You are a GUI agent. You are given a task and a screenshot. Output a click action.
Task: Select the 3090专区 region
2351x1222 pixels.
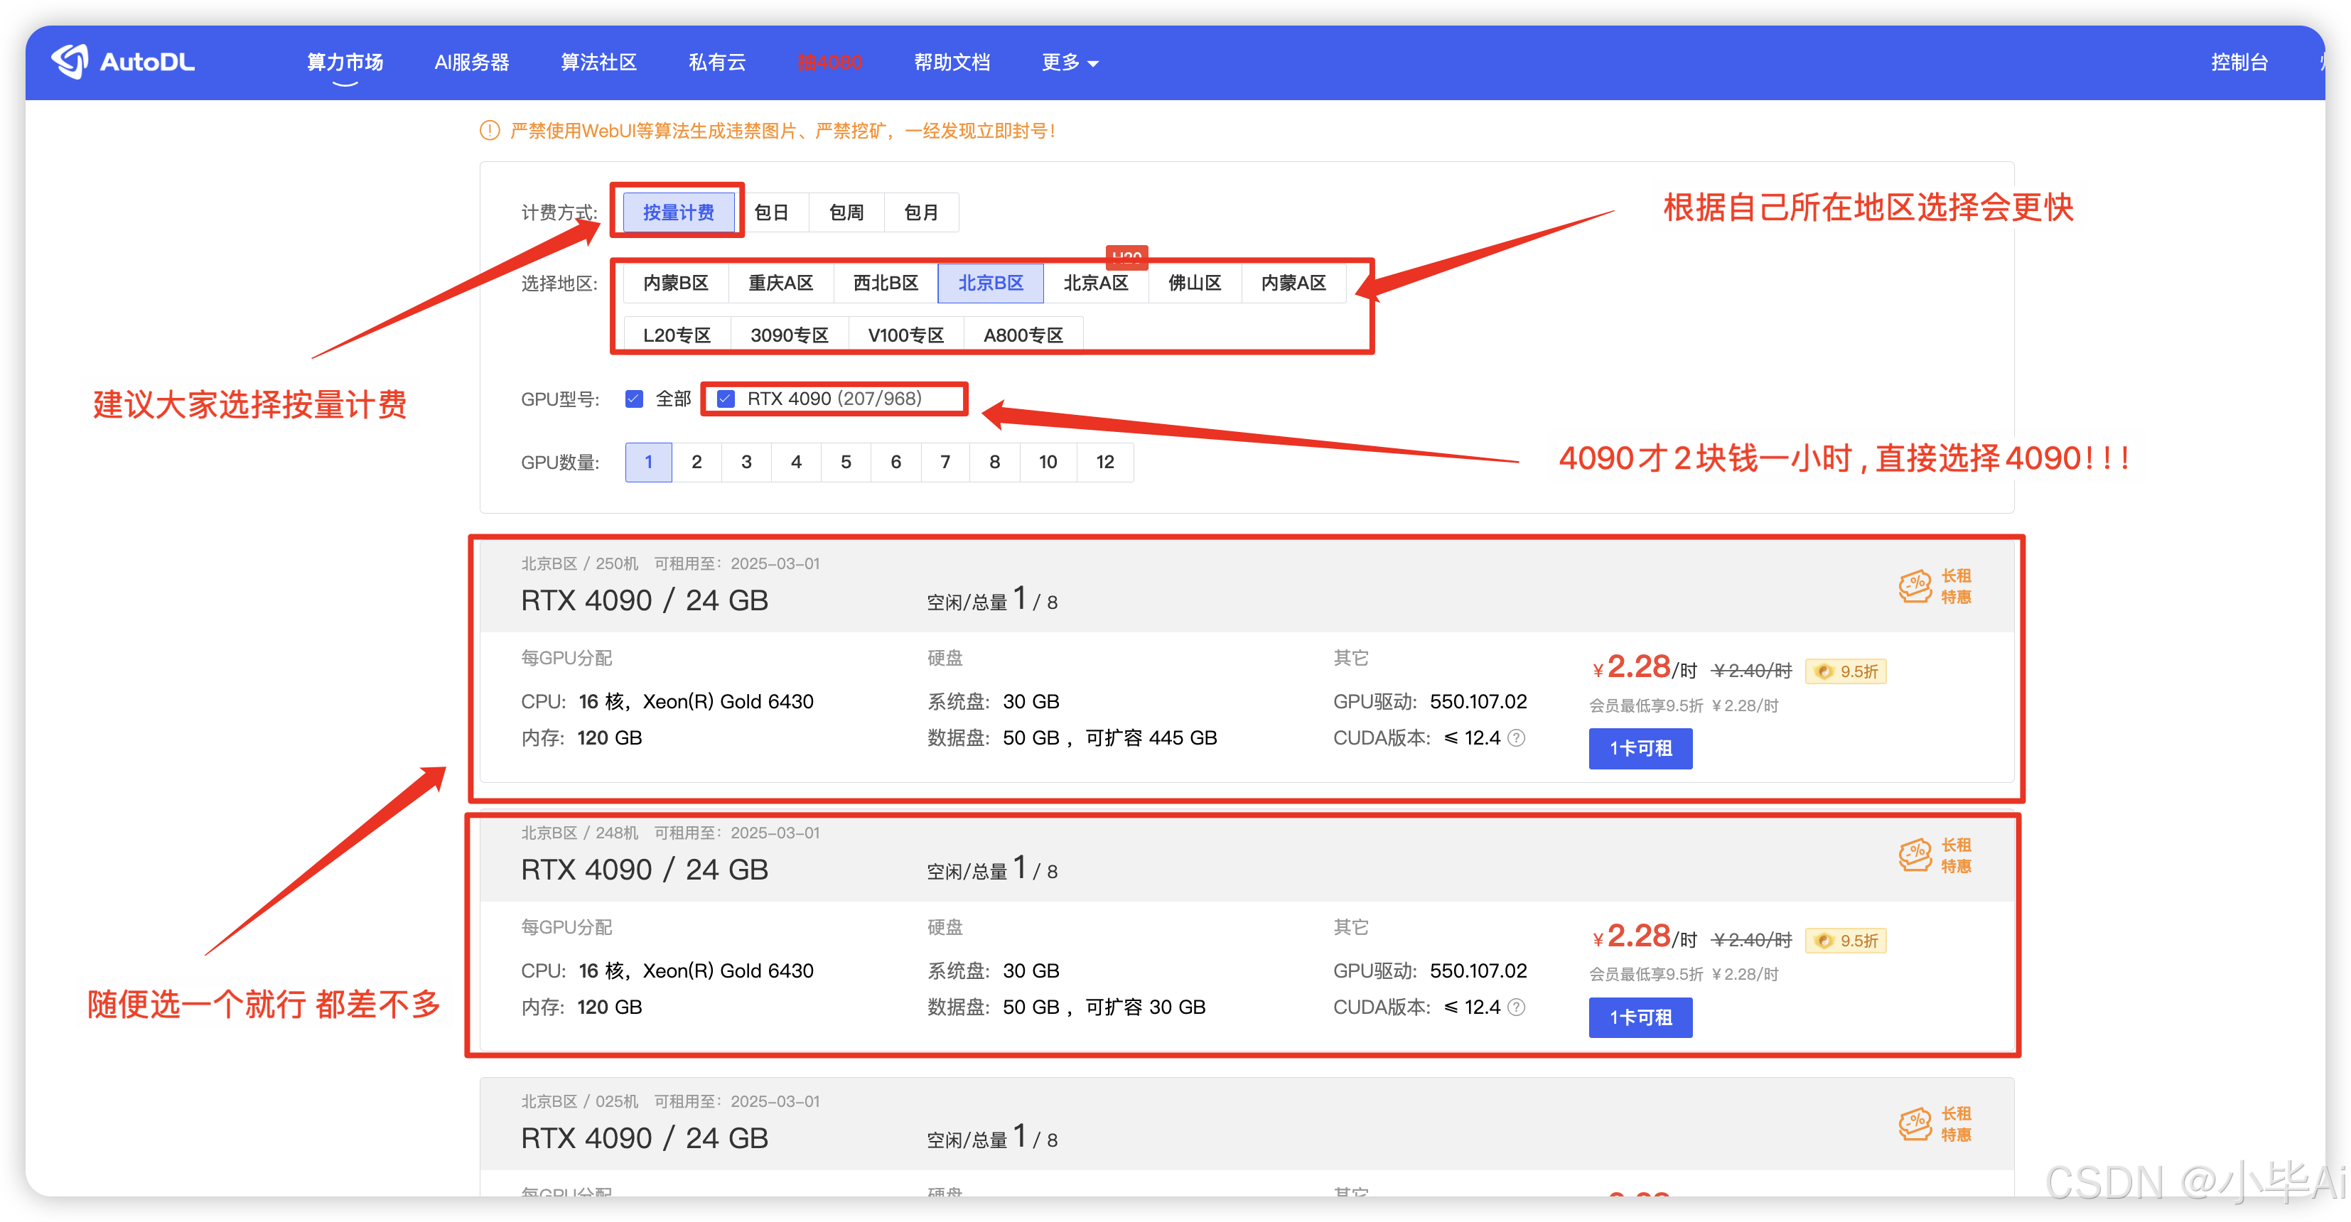[790, 335]
